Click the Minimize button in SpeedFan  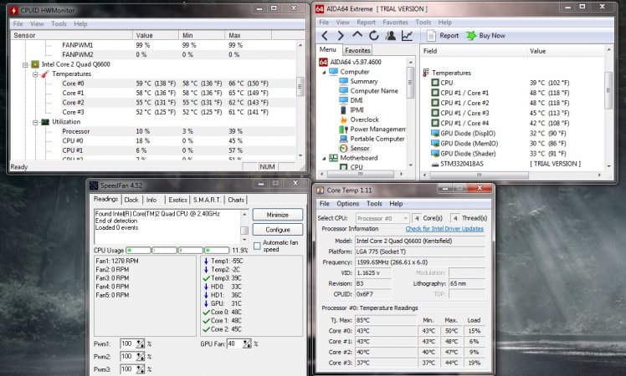(x=278, y=215)
